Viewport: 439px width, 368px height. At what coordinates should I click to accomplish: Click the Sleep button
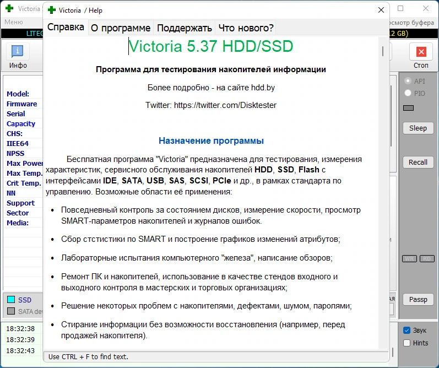418,128
